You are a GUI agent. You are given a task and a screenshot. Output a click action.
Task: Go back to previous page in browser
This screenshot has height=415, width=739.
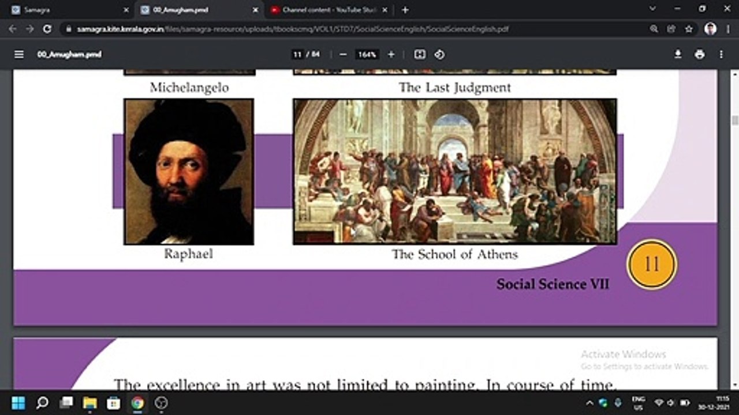tap(13, 29)
